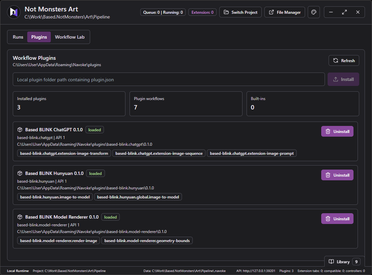Click the Hunyuan plugin install path text
This screenshot has width=372, height=275.
[85, 188]
